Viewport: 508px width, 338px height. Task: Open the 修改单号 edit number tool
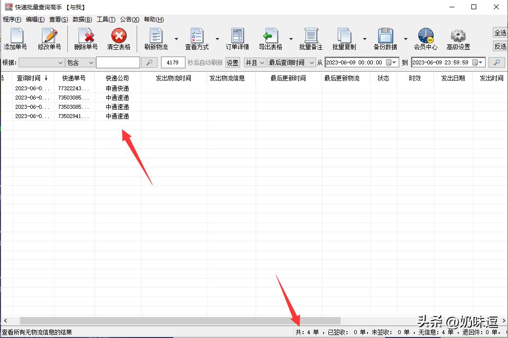point(49,39)
